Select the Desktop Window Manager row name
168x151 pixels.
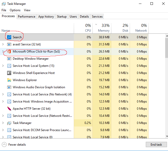pos(31,59)
